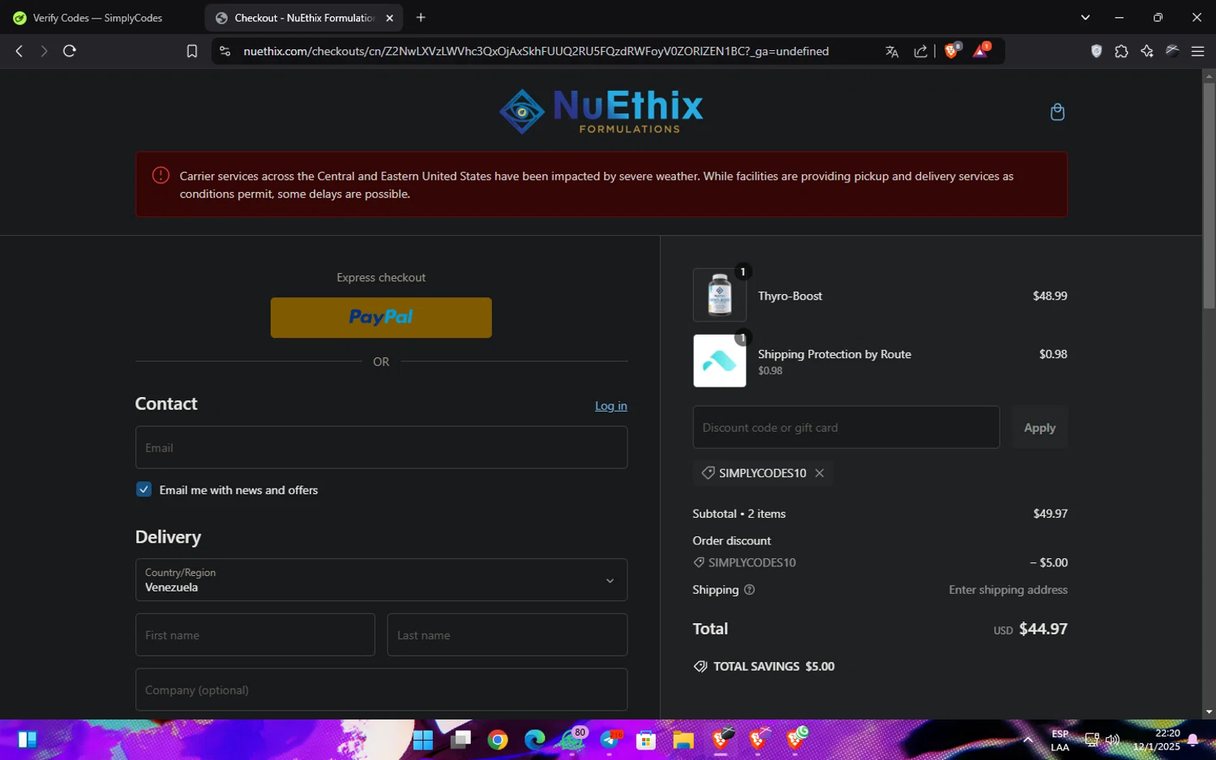This screenshot has width=1216, height=760.
Task: Click the forward navigation arrow
Action: pyautogui.click(x=44, y=51)
